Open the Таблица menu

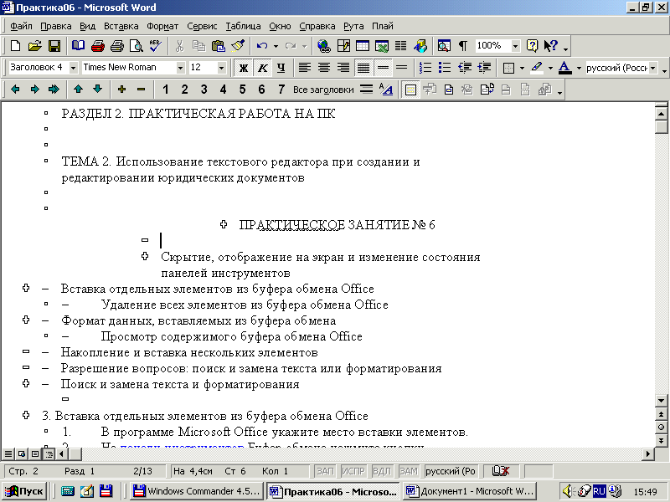pos(243,26)
